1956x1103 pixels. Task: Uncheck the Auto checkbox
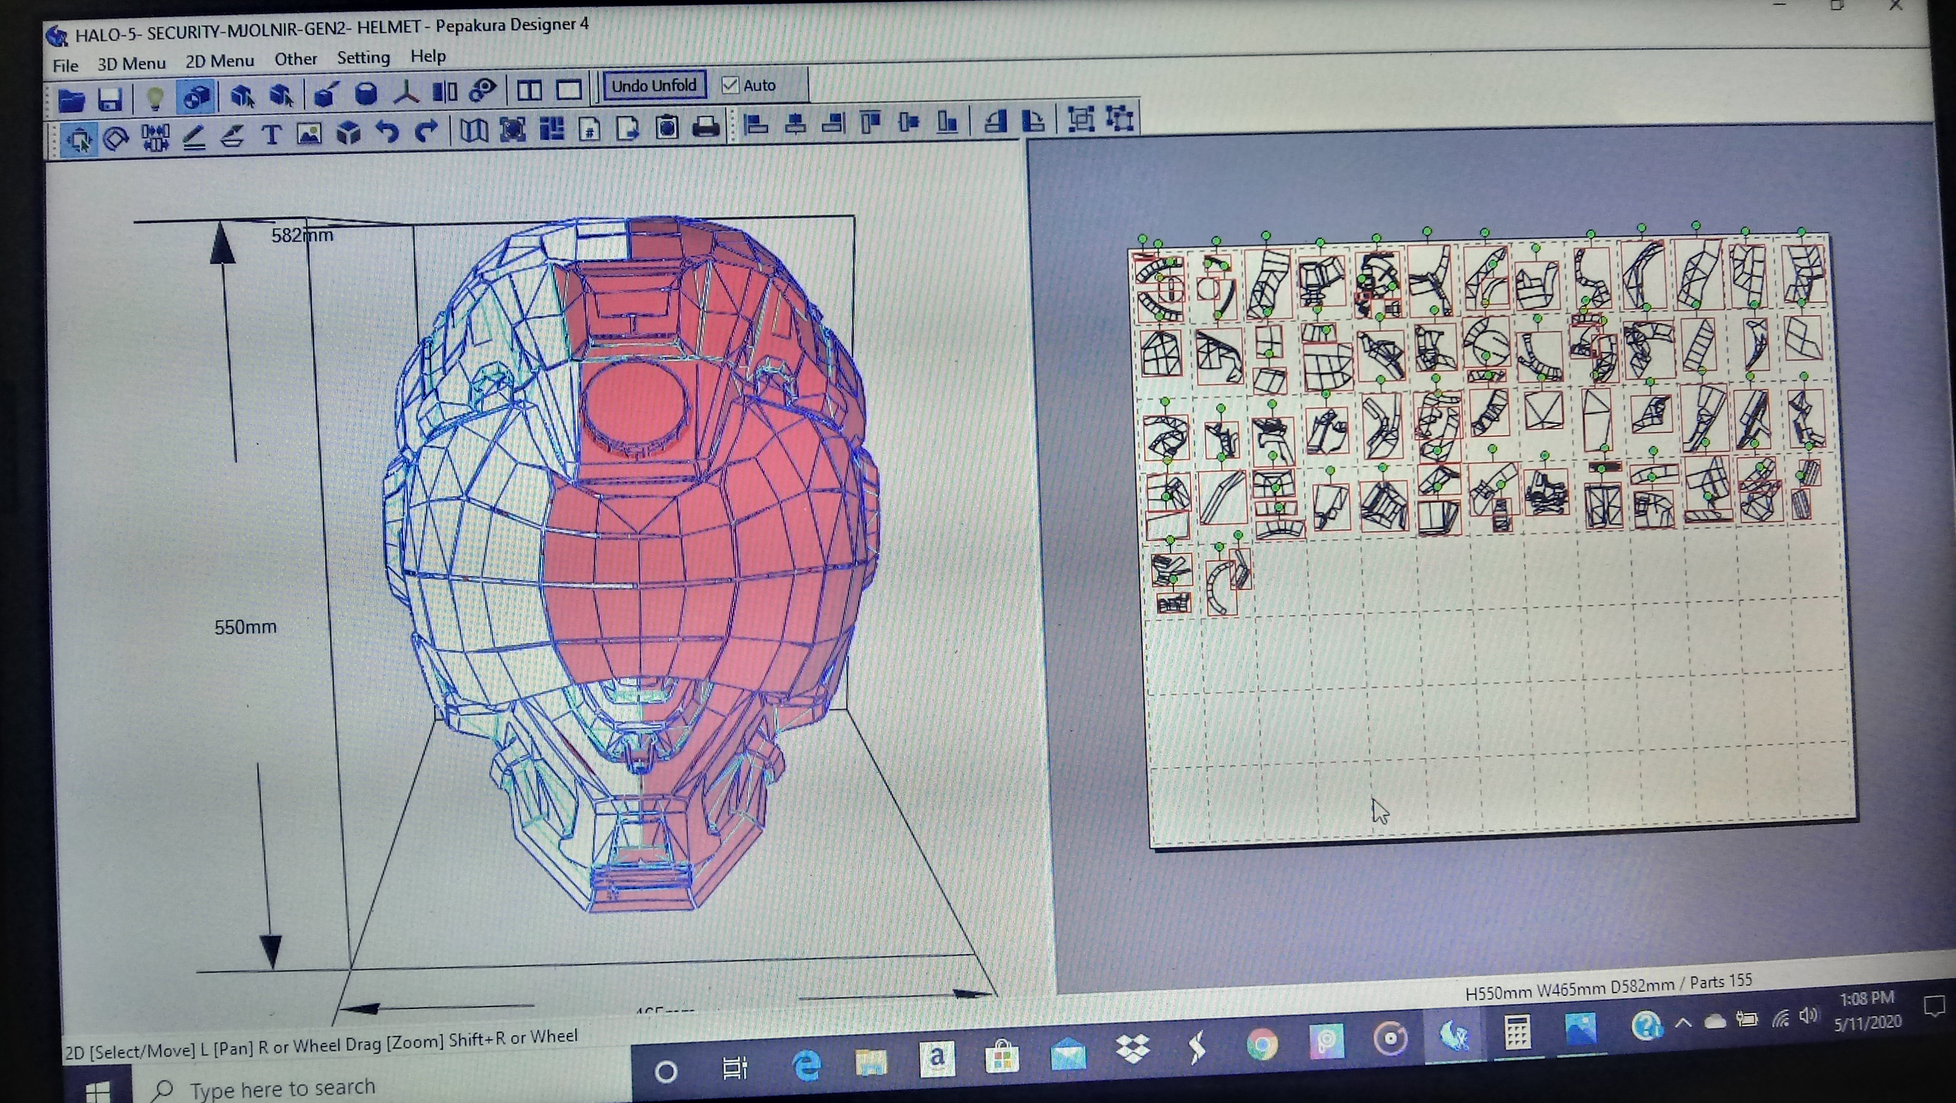pyautogui.click(x=731, y=85)
